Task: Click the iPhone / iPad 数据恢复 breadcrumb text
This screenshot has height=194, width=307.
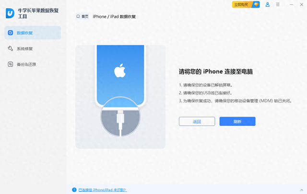Action: pos(114,17)
